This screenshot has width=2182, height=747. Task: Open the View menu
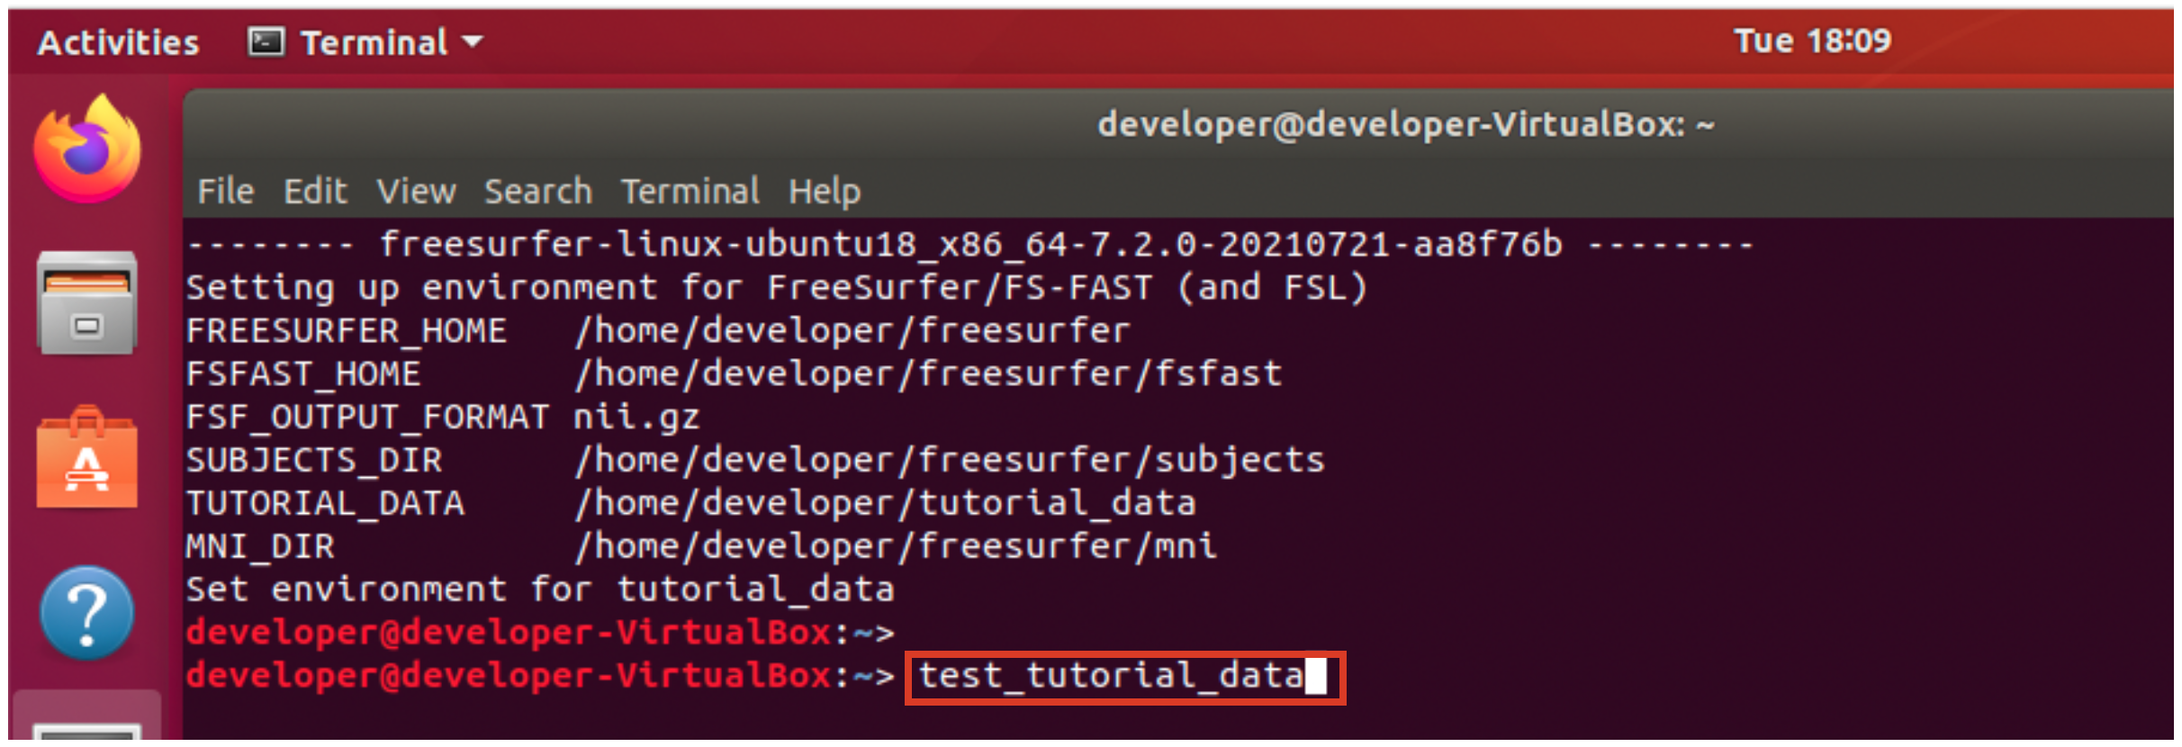[416, 192]
